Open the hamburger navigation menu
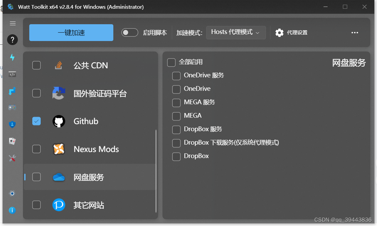 pos(13,23)
